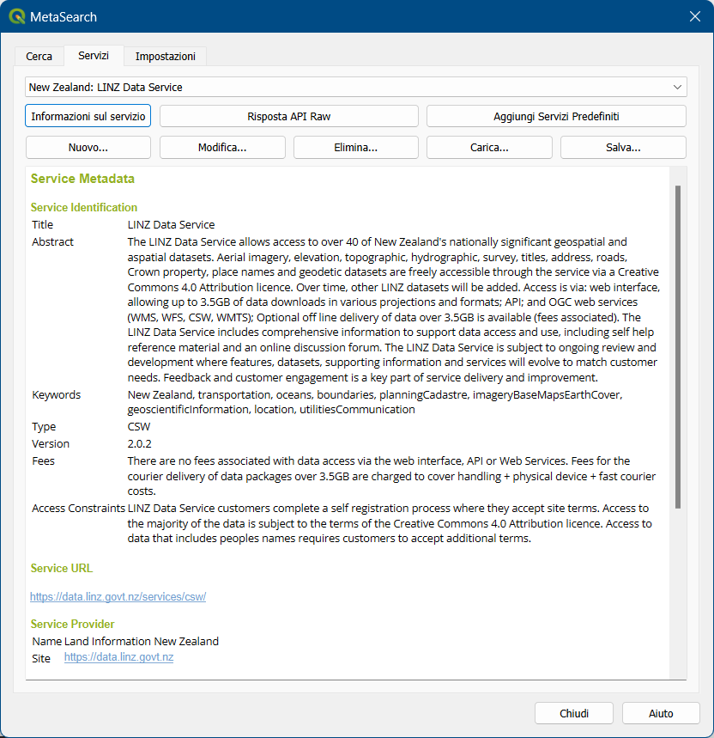Follow the Site link https://data.linz.govt.nz
This screenshot has height=738, width=714.
(x=119, y=657)
